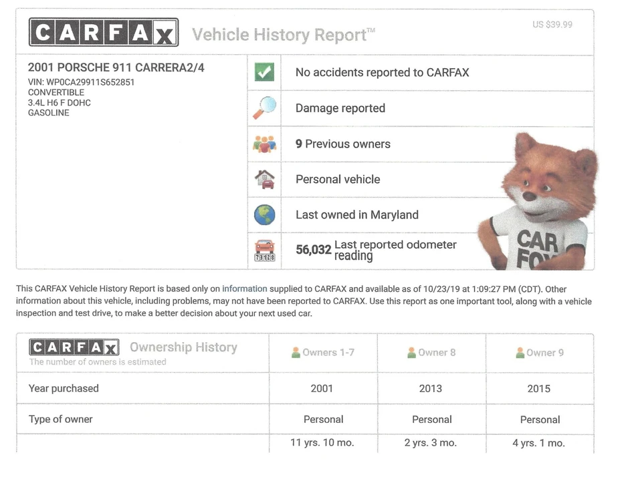This screenshot has width=630, height=481.
Task: Click the 'Vehicle History Report' title
Action: coord(284,35)
